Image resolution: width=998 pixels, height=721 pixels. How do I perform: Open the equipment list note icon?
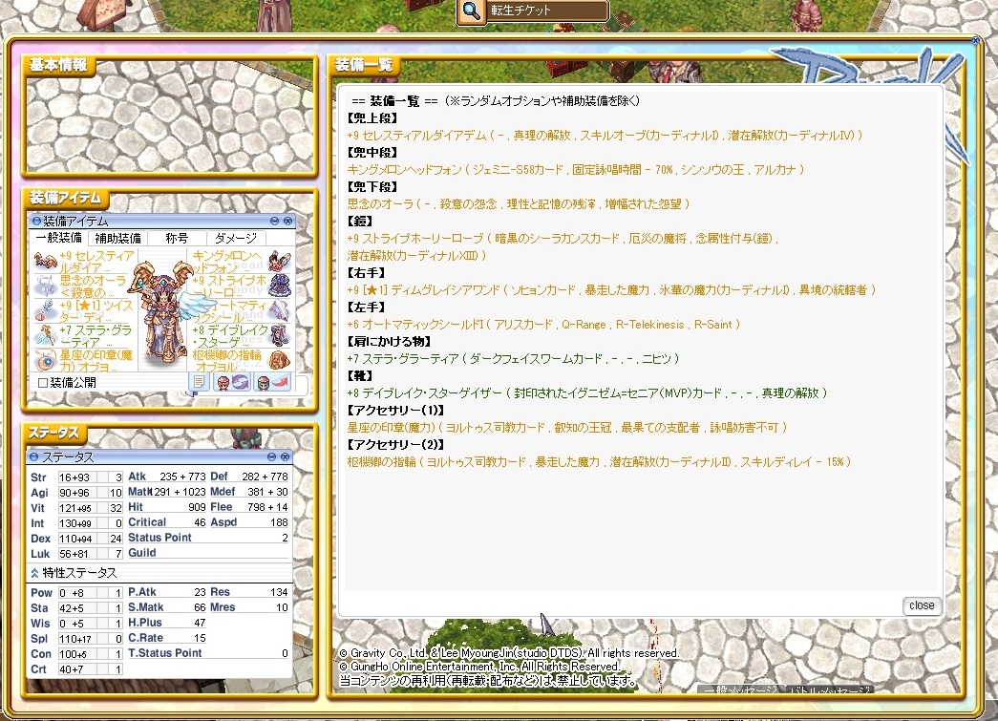coord(200,382)
